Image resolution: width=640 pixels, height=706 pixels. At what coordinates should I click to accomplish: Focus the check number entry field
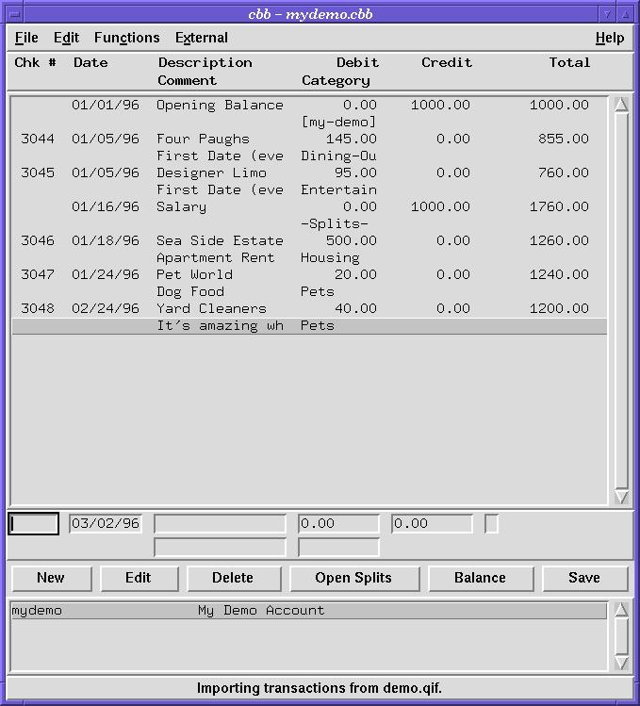(x=34, y=524)
